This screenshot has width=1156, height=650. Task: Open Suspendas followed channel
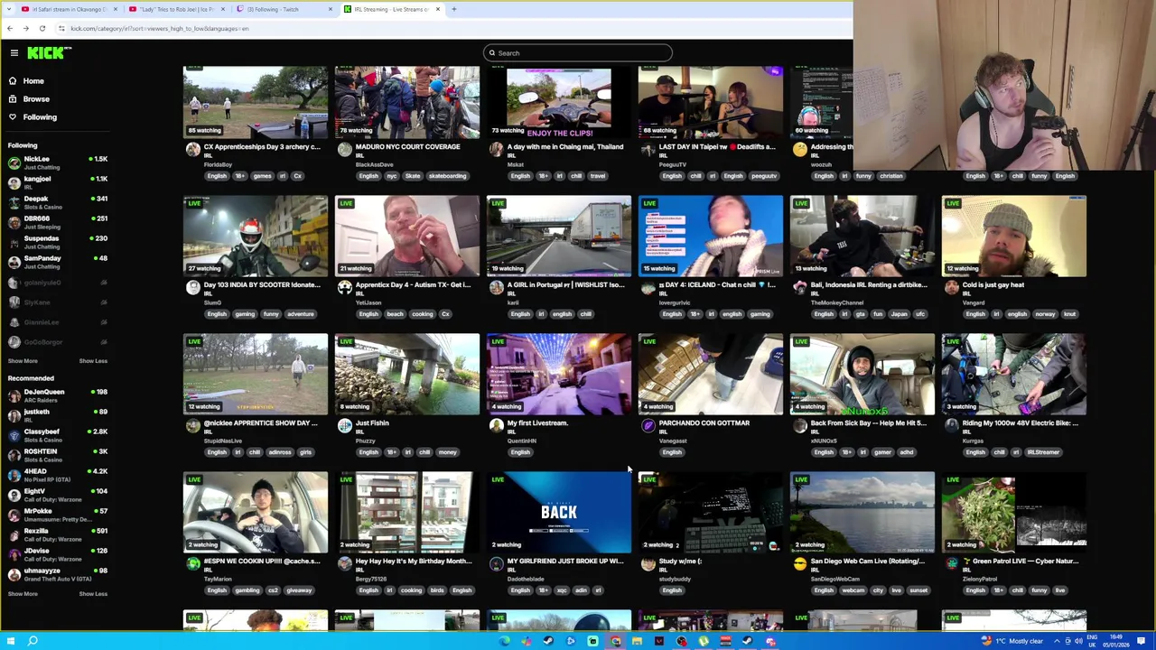pyautogui.click(x=56, y=242)
